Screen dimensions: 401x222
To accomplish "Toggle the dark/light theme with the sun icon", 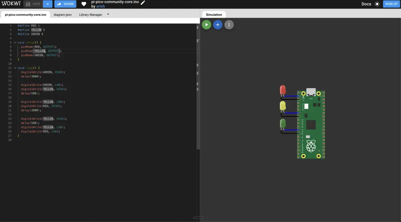I will (377, 4).
